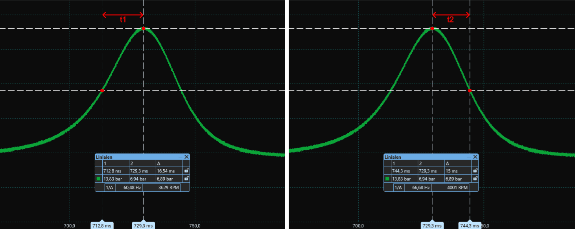The image size is (575, 229).
Task: Click the green channel swatch in right Linialen panel
Action: 387,179
